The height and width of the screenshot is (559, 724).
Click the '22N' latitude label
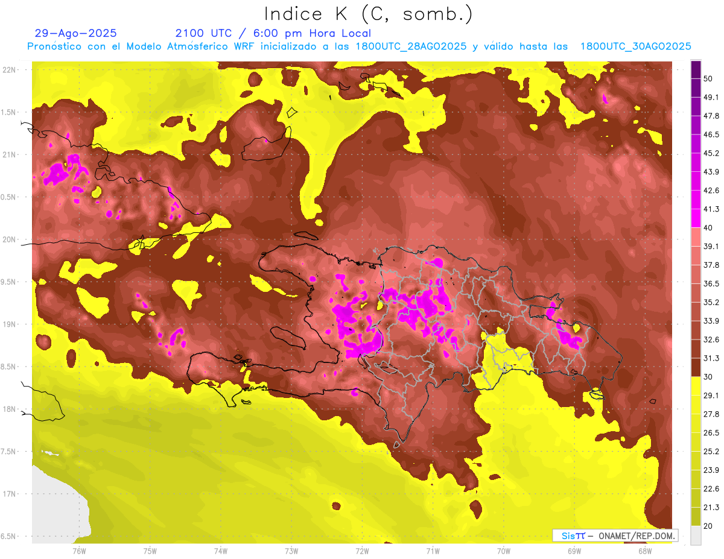pyautogui.click(x=10, y=69)
